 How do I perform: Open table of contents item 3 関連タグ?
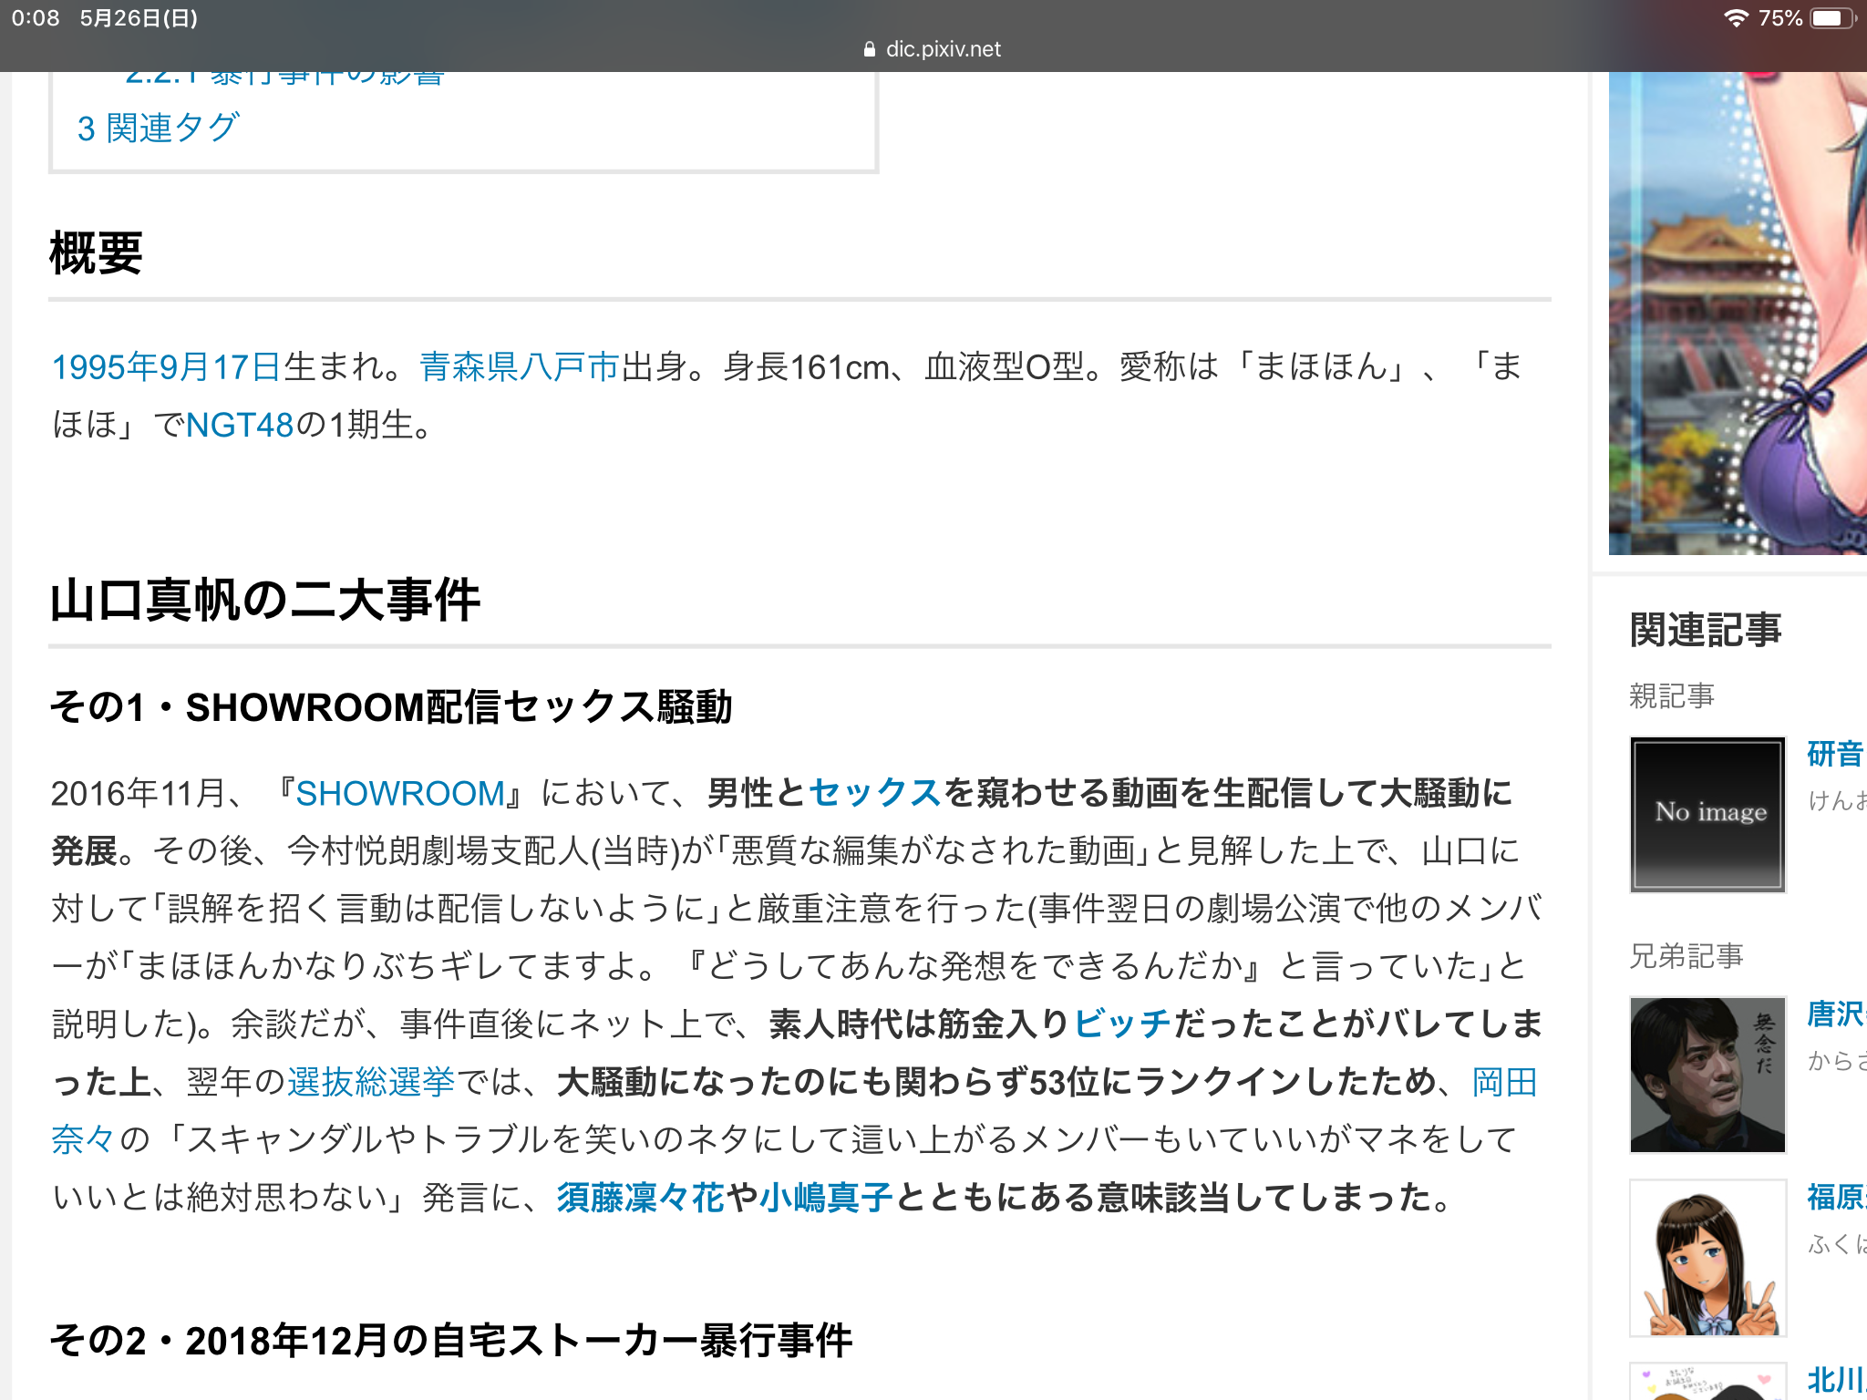coord(159,129)
